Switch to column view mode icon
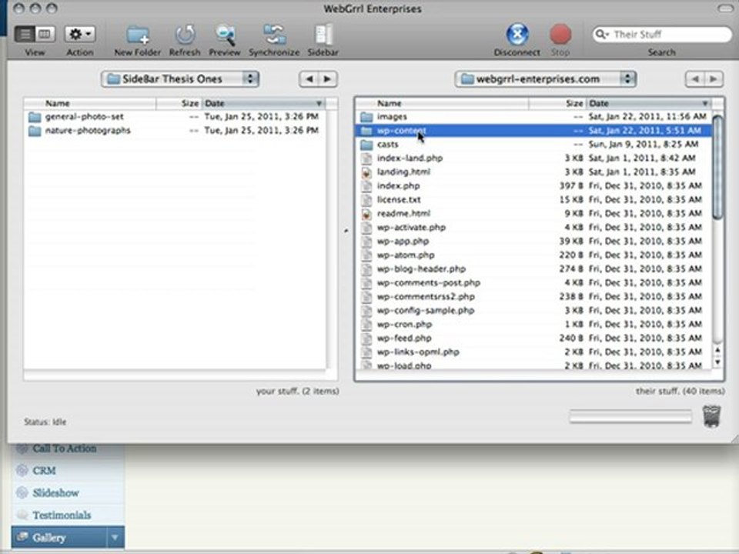 pos(45,34)
